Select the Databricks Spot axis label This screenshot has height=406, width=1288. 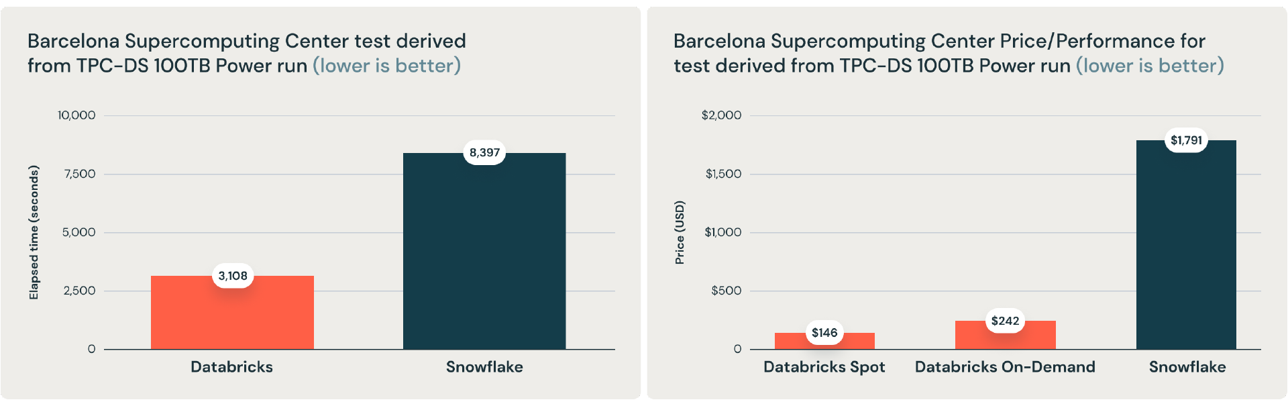(x=824, y=367)
